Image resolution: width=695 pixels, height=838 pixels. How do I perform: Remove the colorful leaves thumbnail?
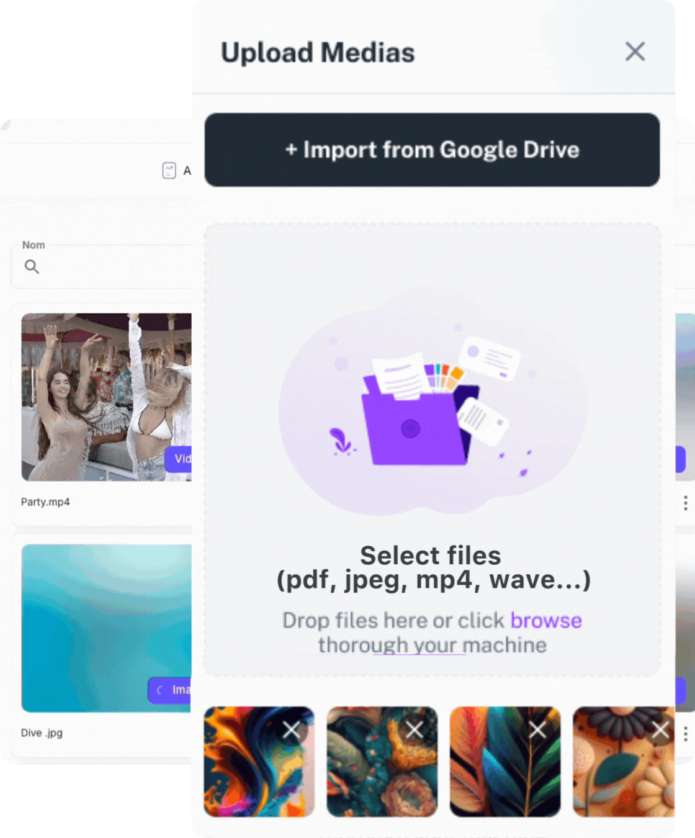[537, 730]
